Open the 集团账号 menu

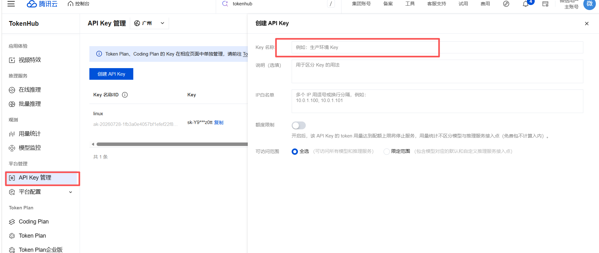pyautogui.click(x=361, y=4)
